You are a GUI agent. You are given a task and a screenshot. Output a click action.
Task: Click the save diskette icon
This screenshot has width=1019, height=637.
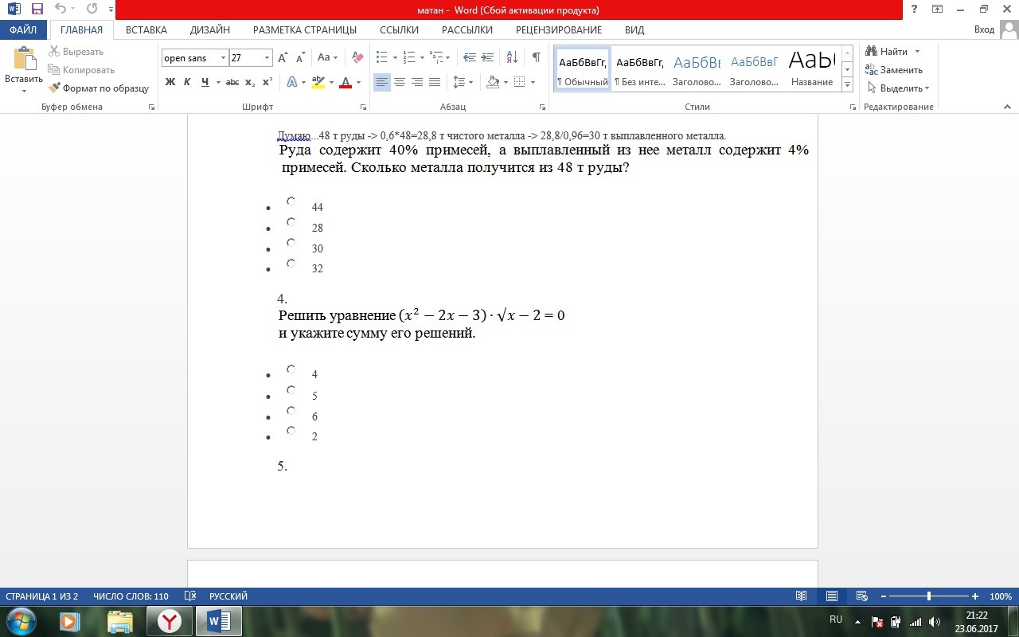[x=37, y=10]
